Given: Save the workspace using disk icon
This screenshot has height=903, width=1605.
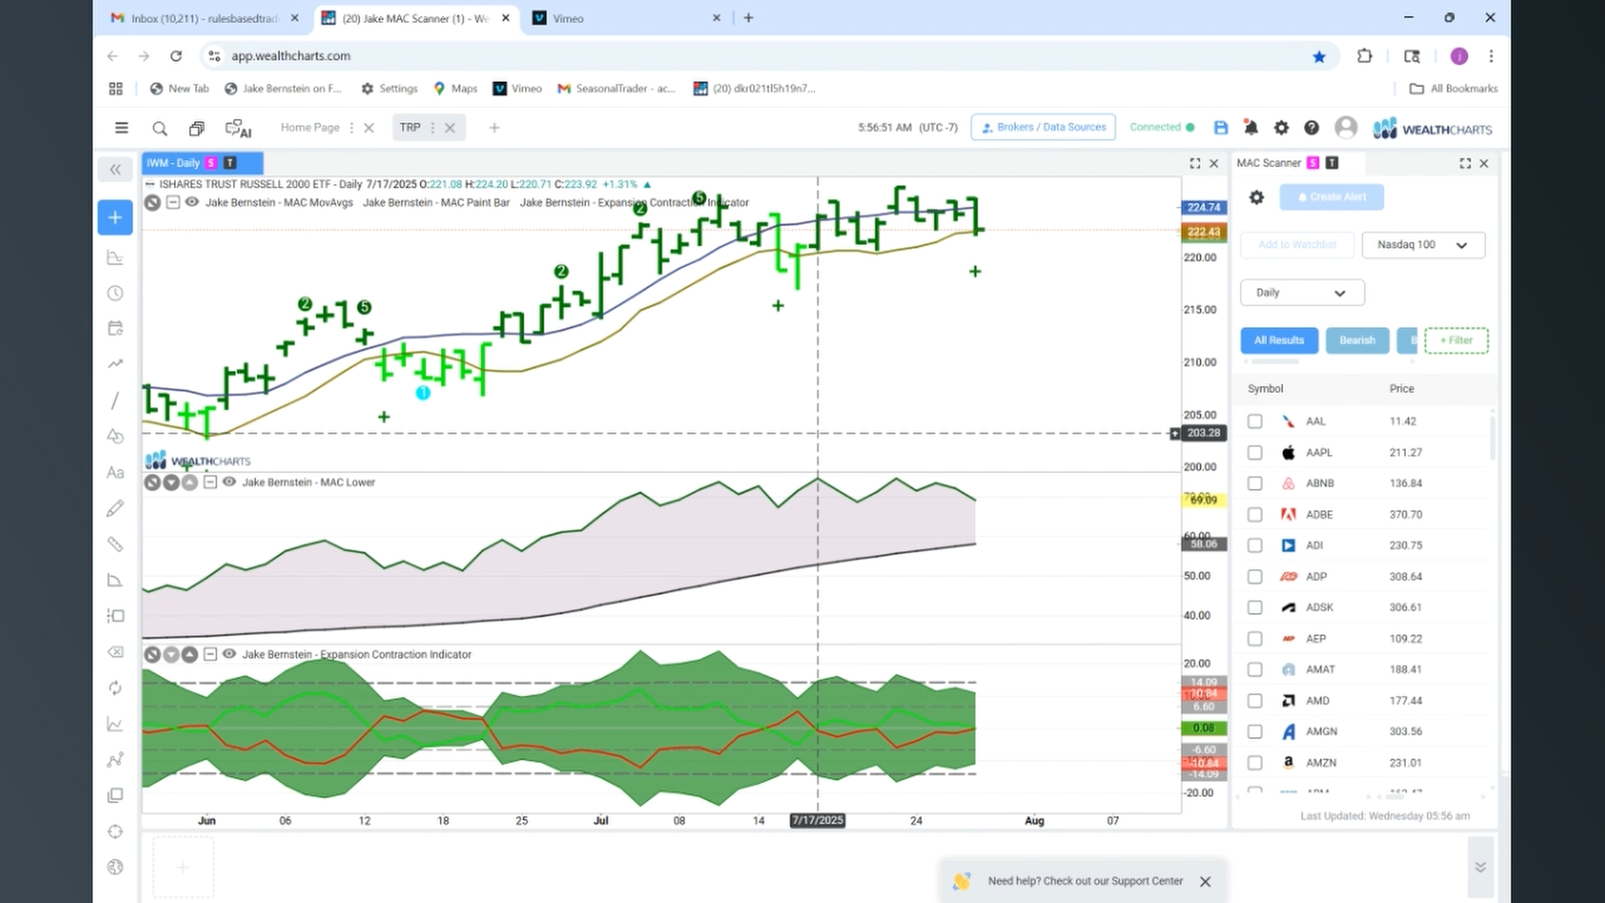Looking at the screenshot, I should (x=1220, y=128).
